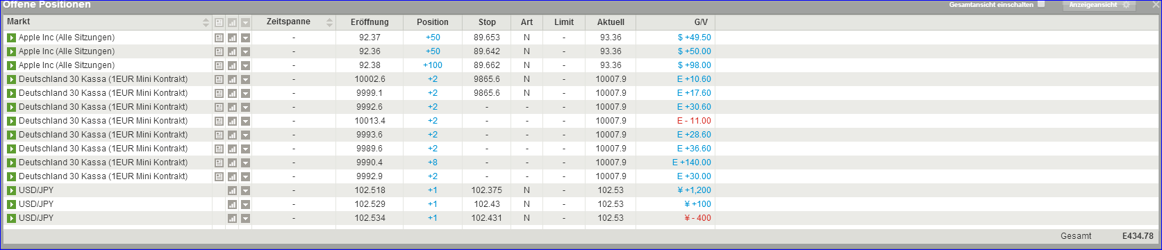Click opening price 9989.6
The height and width of the screenshot is (250, 1162).
pos(370,149)
